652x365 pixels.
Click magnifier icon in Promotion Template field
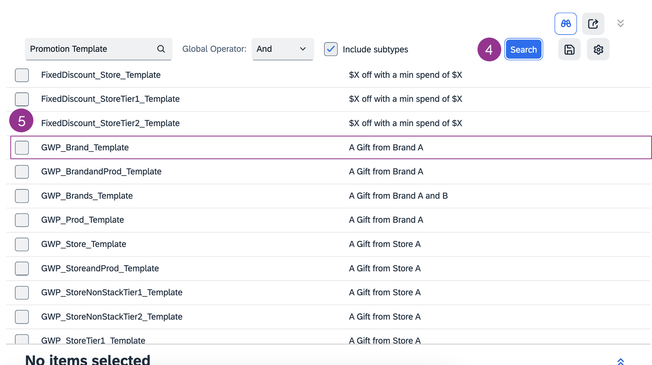[161, 49]
